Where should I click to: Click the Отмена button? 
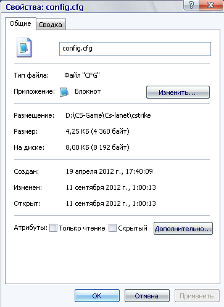point(147,296)
